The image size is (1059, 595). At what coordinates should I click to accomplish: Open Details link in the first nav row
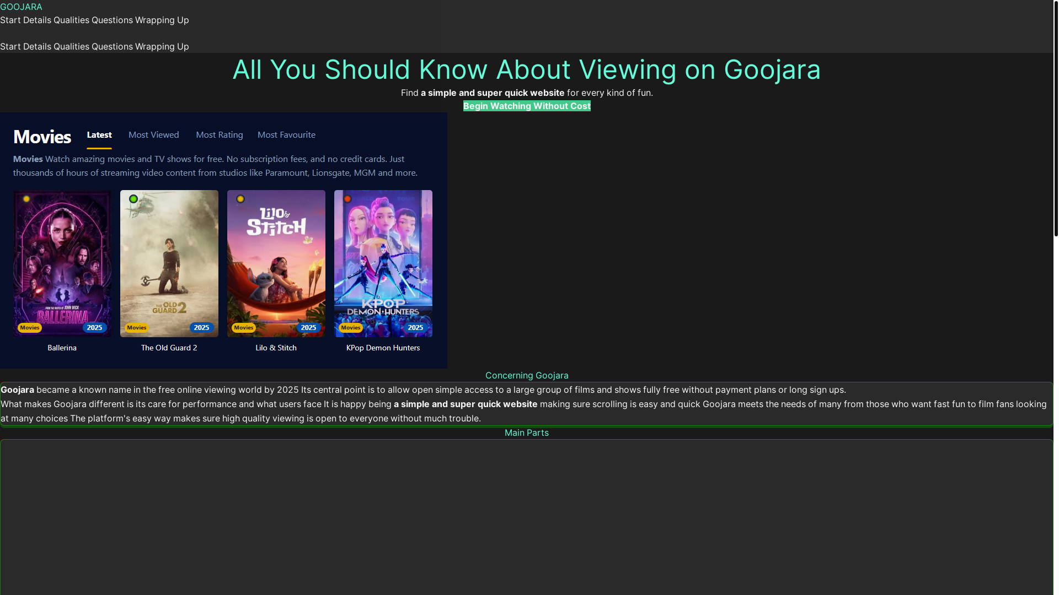coord(37,20)
